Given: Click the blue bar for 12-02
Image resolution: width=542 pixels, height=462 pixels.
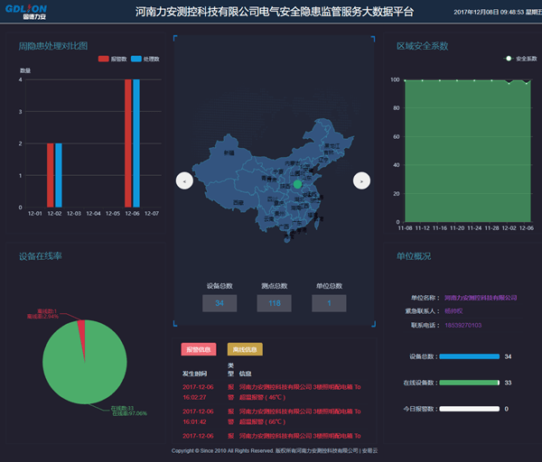Looking at the screenshot, I should [59, 176].
